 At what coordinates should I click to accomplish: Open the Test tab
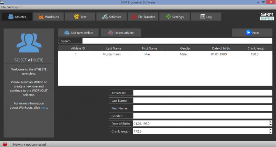[x=80, y=17]
